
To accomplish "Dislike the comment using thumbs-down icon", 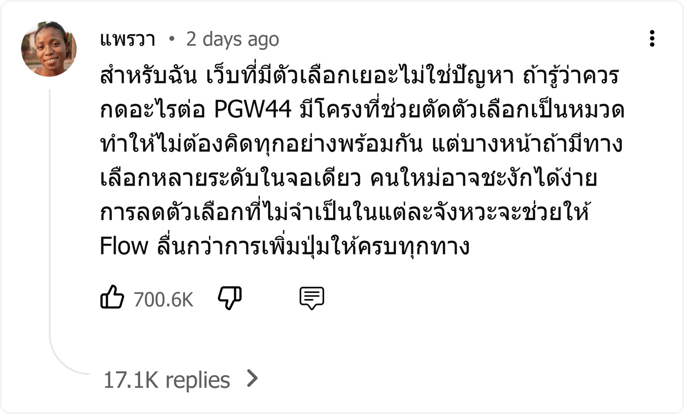I will click(230, 298).
